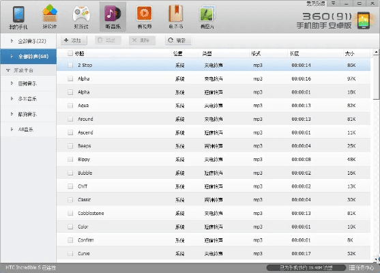Sort by the 位置 (location) column header
This screenshot has width=380, height=273.
(x=178, y=54)
